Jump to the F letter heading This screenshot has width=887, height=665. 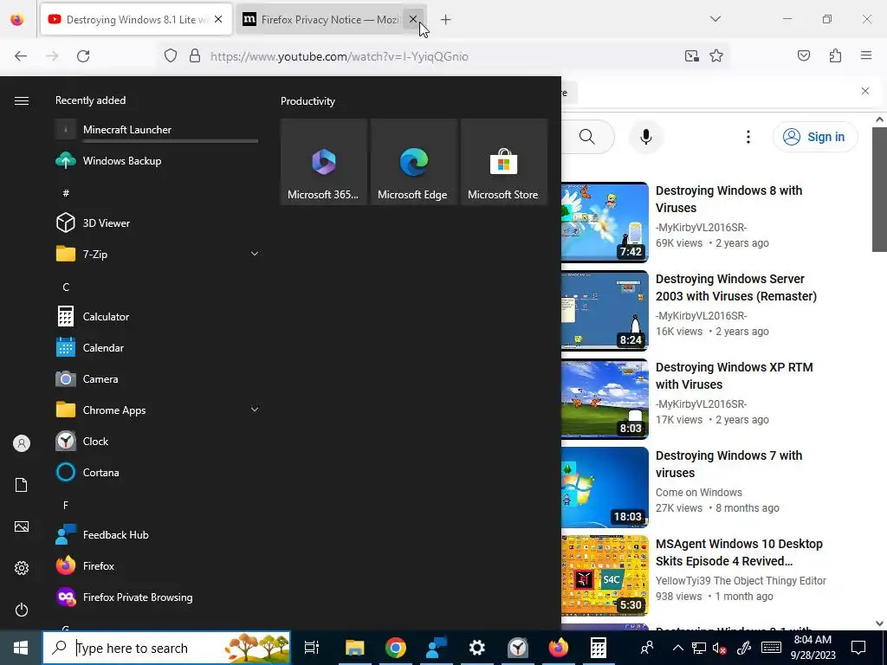[66, 505]
